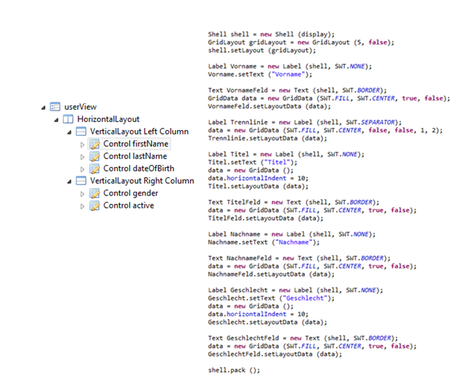456x380 pixels.
Task: Select VerticalLayout Right Column label
Action: (x=142, y=181)
